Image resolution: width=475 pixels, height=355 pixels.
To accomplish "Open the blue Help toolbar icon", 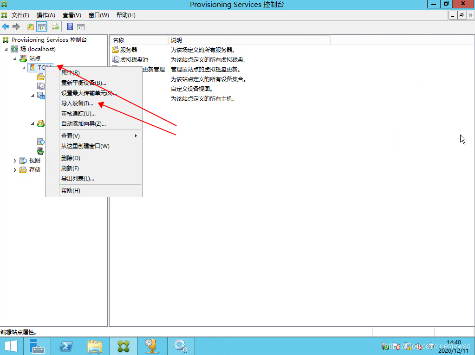I will (70, 27).
